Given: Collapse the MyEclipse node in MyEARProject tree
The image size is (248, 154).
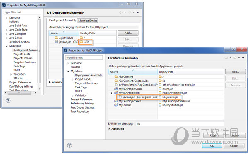Looking at the screenshot, I should [68, 71].
